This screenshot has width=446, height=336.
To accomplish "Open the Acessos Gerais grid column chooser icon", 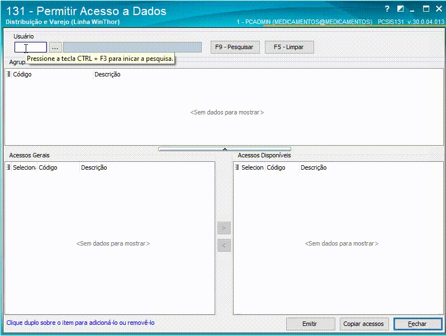I will 8,167.
